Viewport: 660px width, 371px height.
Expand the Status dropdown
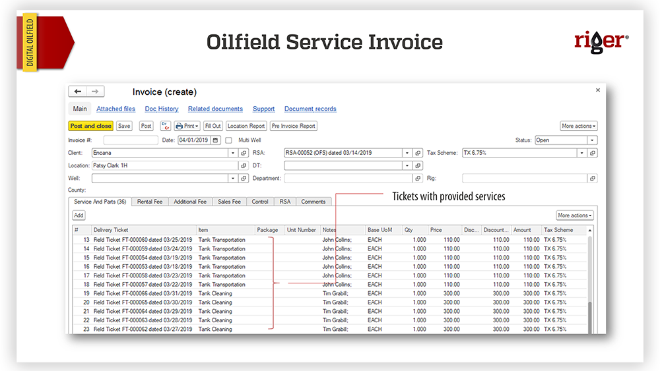(x=592, y=140)
